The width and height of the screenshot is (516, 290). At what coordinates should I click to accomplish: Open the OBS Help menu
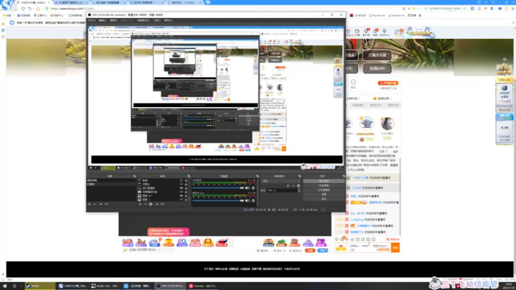coord(168,21)
